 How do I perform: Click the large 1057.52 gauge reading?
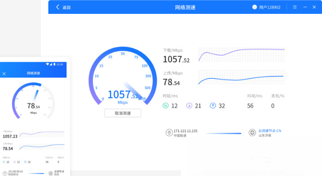(123, 95)
